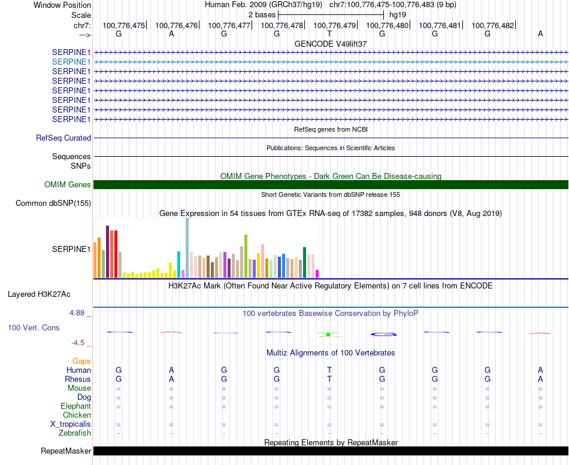Click the '--->' sequence direction arrow label
The image size is (569, 465).
click(x=85, y=35)
